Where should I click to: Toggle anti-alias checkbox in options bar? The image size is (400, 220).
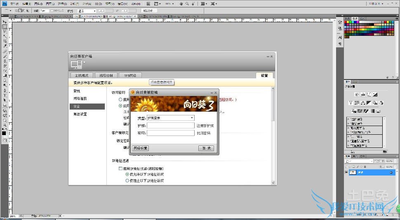[52, 11]
